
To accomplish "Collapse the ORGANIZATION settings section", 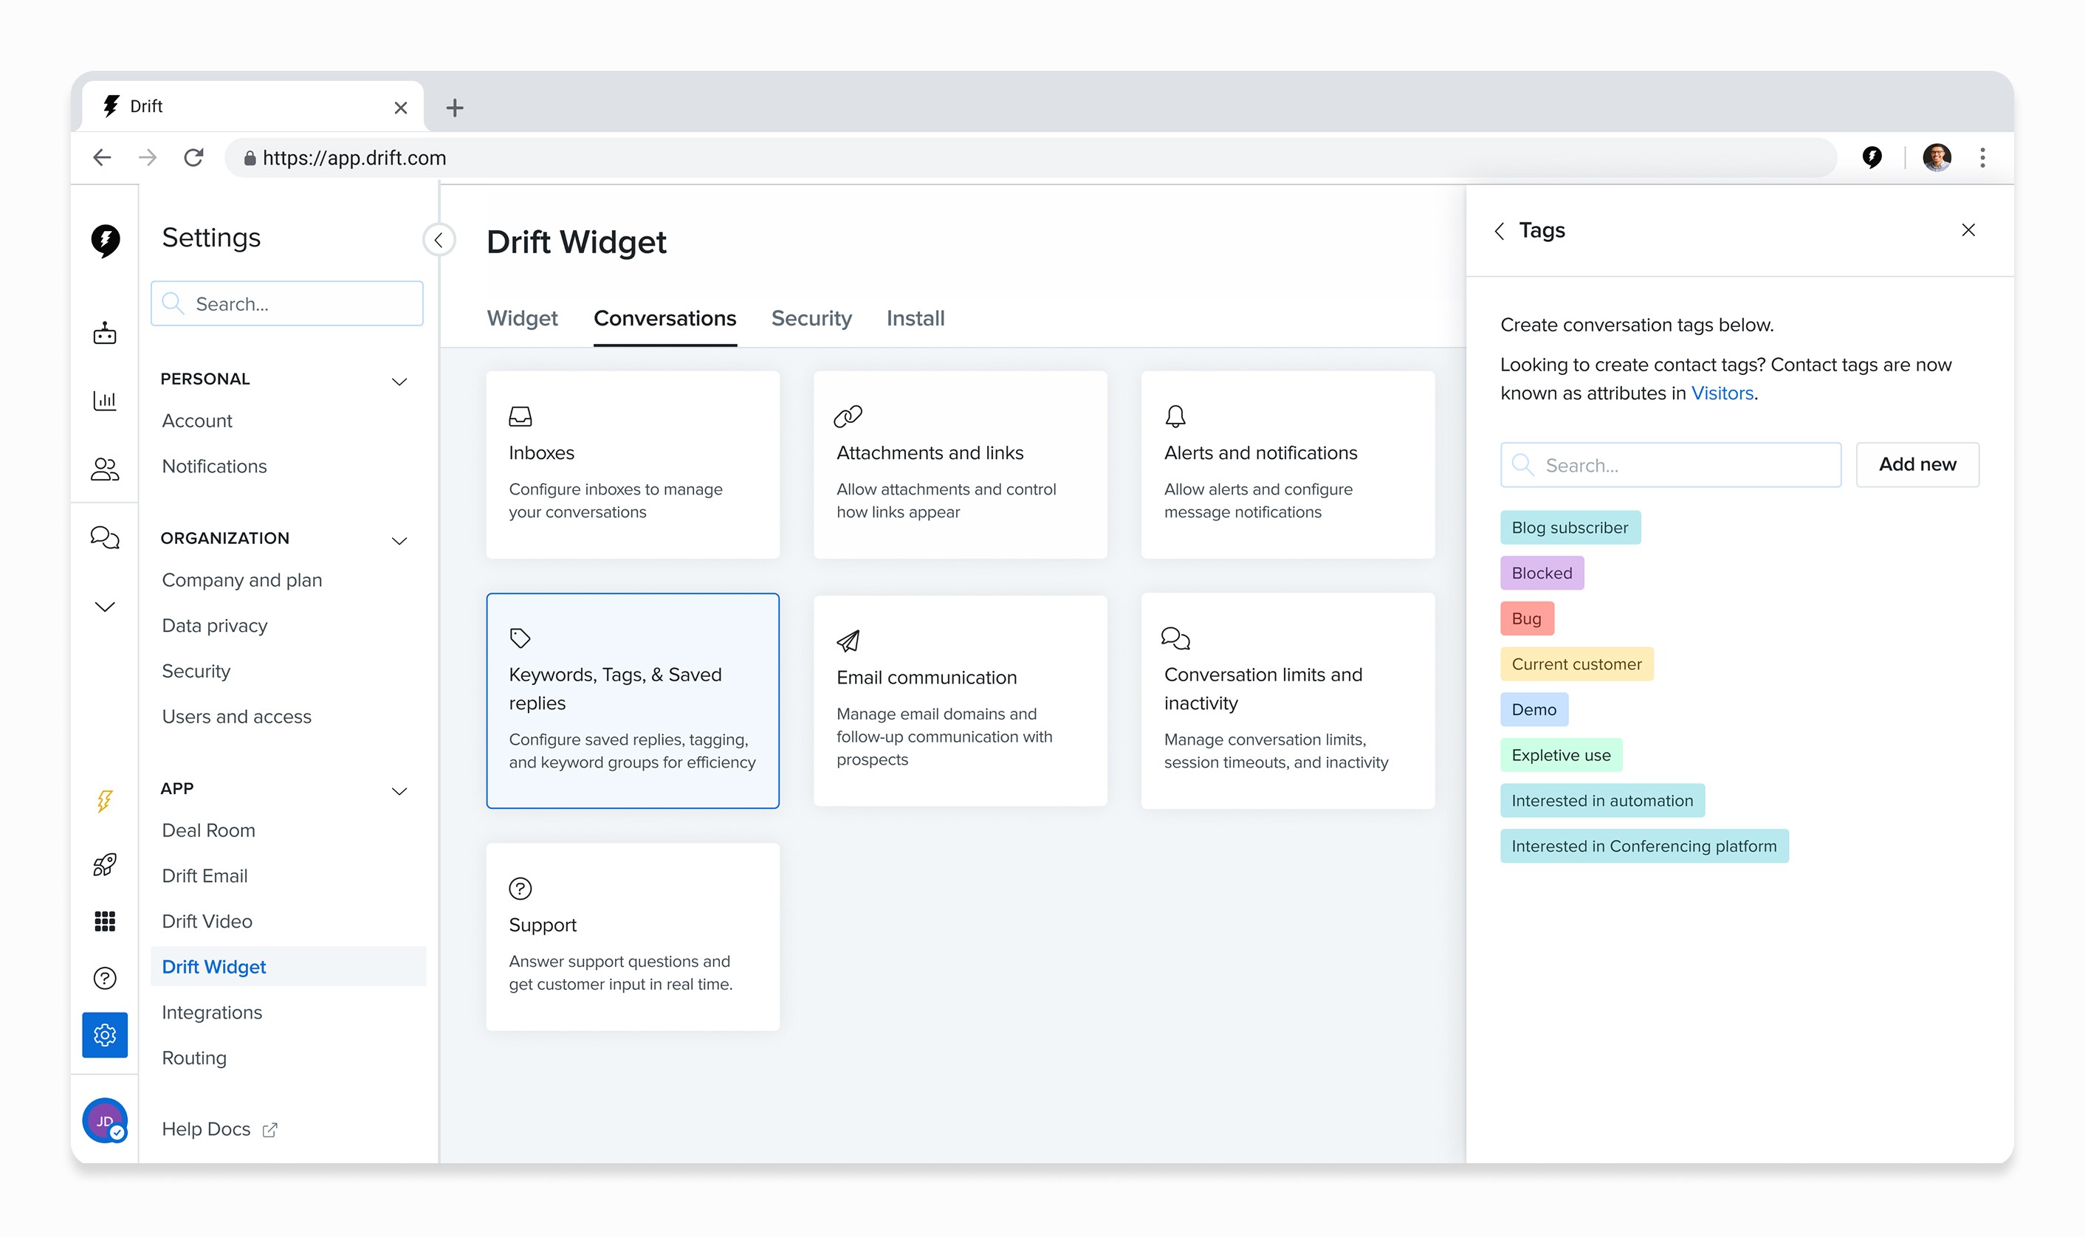I will point(399,540).
